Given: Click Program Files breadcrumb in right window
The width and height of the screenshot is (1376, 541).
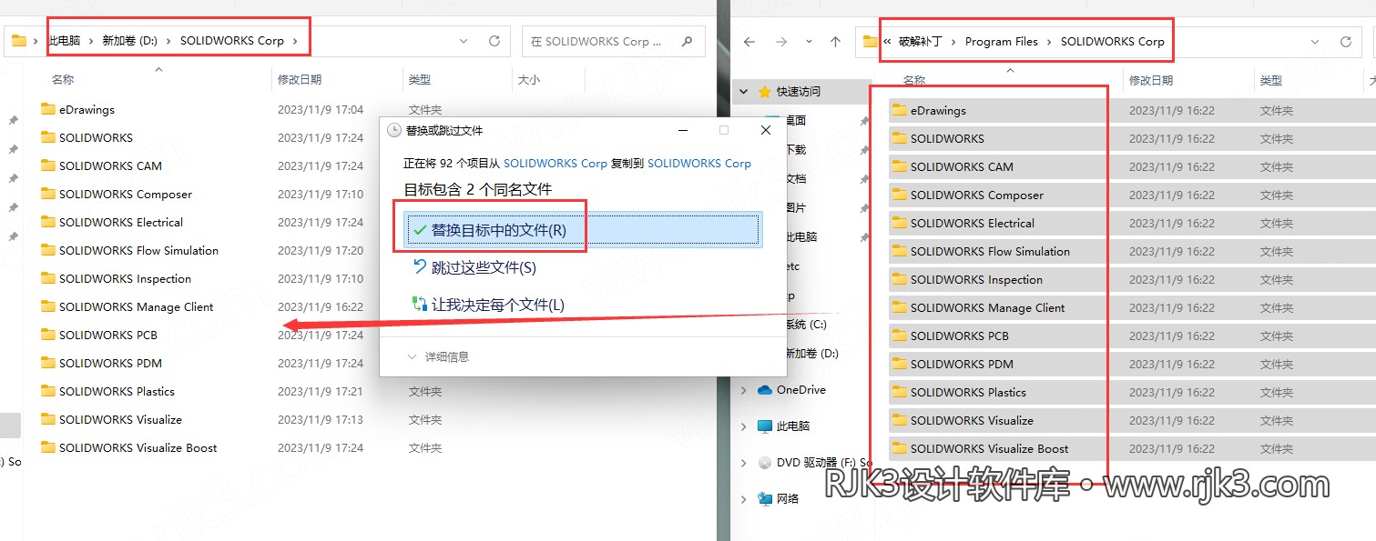Looking at the screenshot, I should click(x=1001, y=42).
